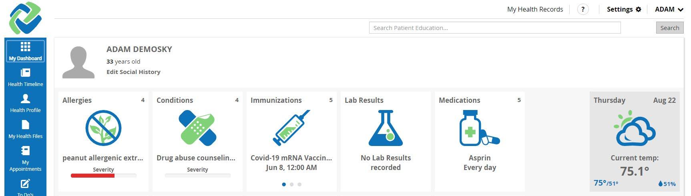Open the Health Timeline icon
691x196 pixels.
[25, 72]
